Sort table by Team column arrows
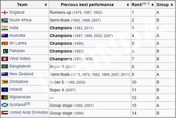This screenshot has width=176, height=118. (46, 5)
